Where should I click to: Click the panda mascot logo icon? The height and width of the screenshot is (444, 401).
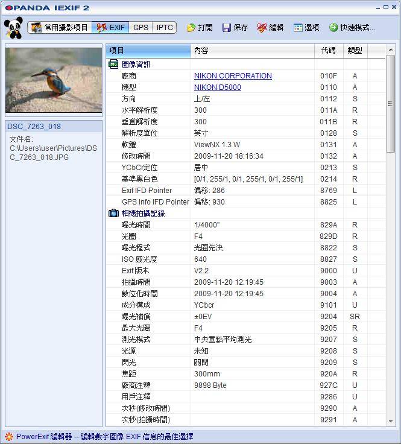pos(13,28)
